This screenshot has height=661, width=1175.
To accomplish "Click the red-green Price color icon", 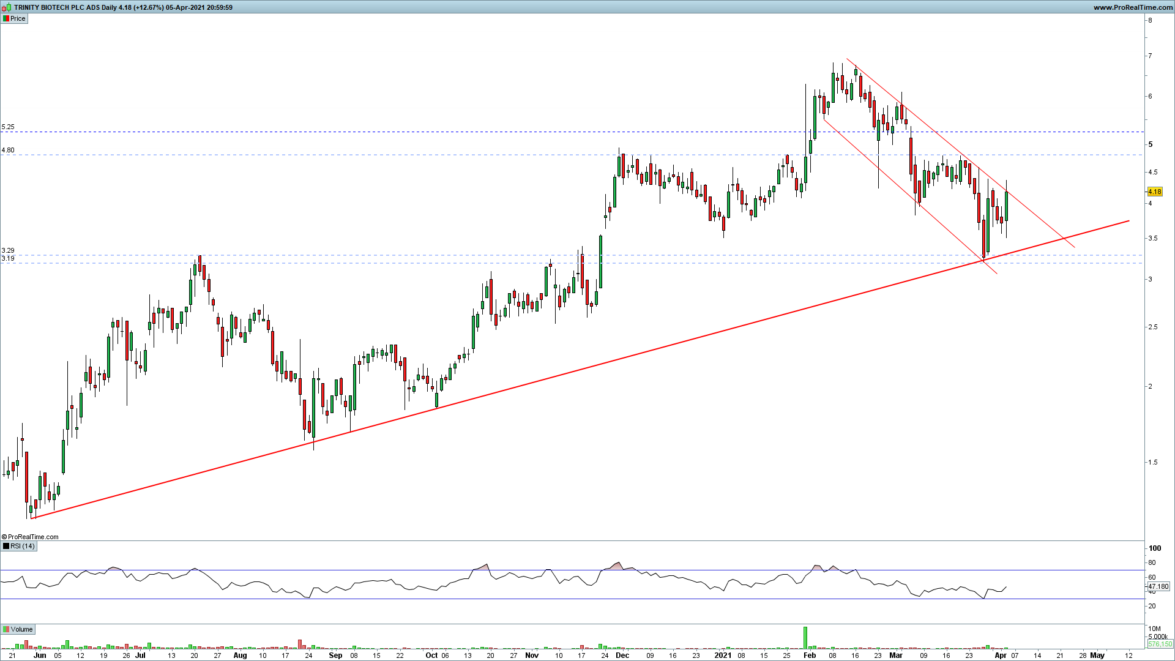I will pyautogui.click(x=6, y=18).
